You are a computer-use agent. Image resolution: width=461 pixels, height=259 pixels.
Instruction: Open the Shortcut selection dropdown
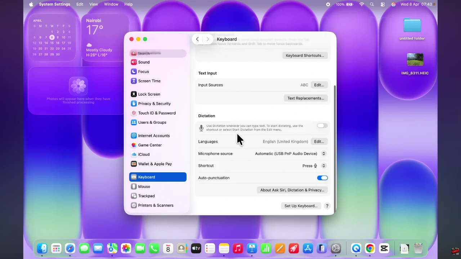click(323, 165)
